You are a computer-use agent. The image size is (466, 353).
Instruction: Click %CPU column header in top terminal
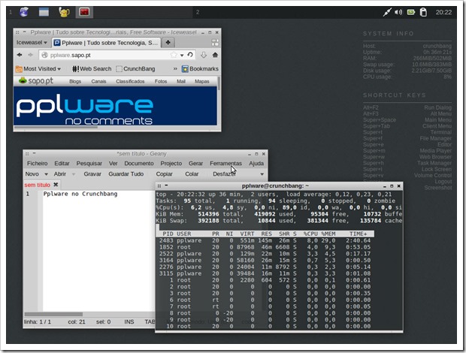coord(310,234)
